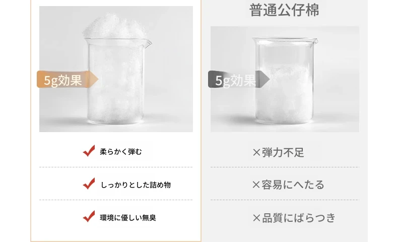Select the 普通公仔棉 heading

[x=284, y=10]
